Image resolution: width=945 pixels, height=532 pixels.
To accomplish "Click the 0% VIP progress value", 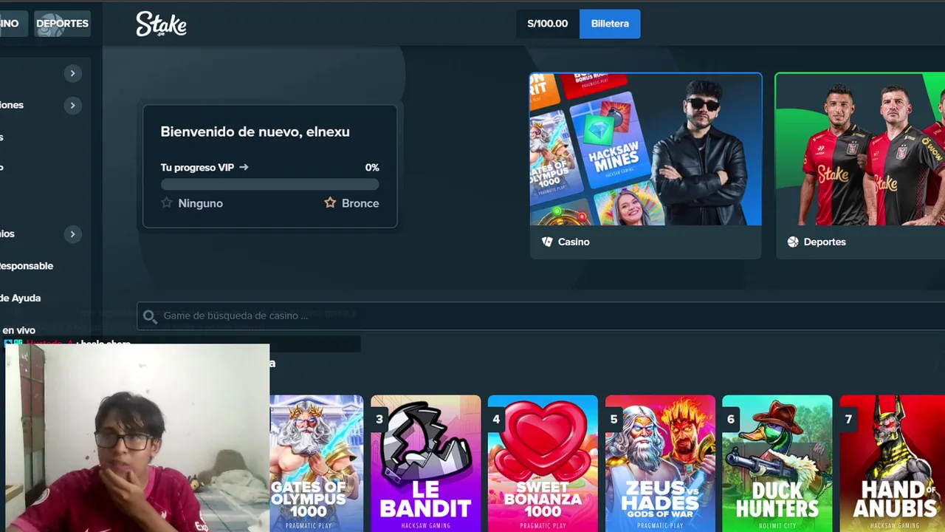I will (x=372, y=168).
